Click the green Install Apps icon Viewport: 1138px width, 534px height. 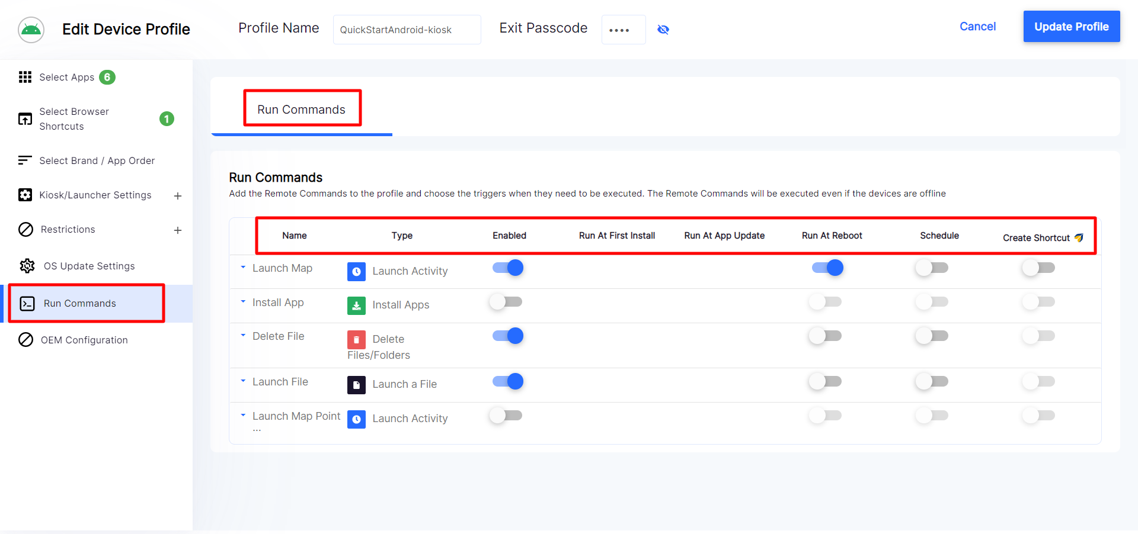click(356, 305)
